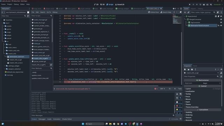Expand the Layout property section

coord(188,89)
